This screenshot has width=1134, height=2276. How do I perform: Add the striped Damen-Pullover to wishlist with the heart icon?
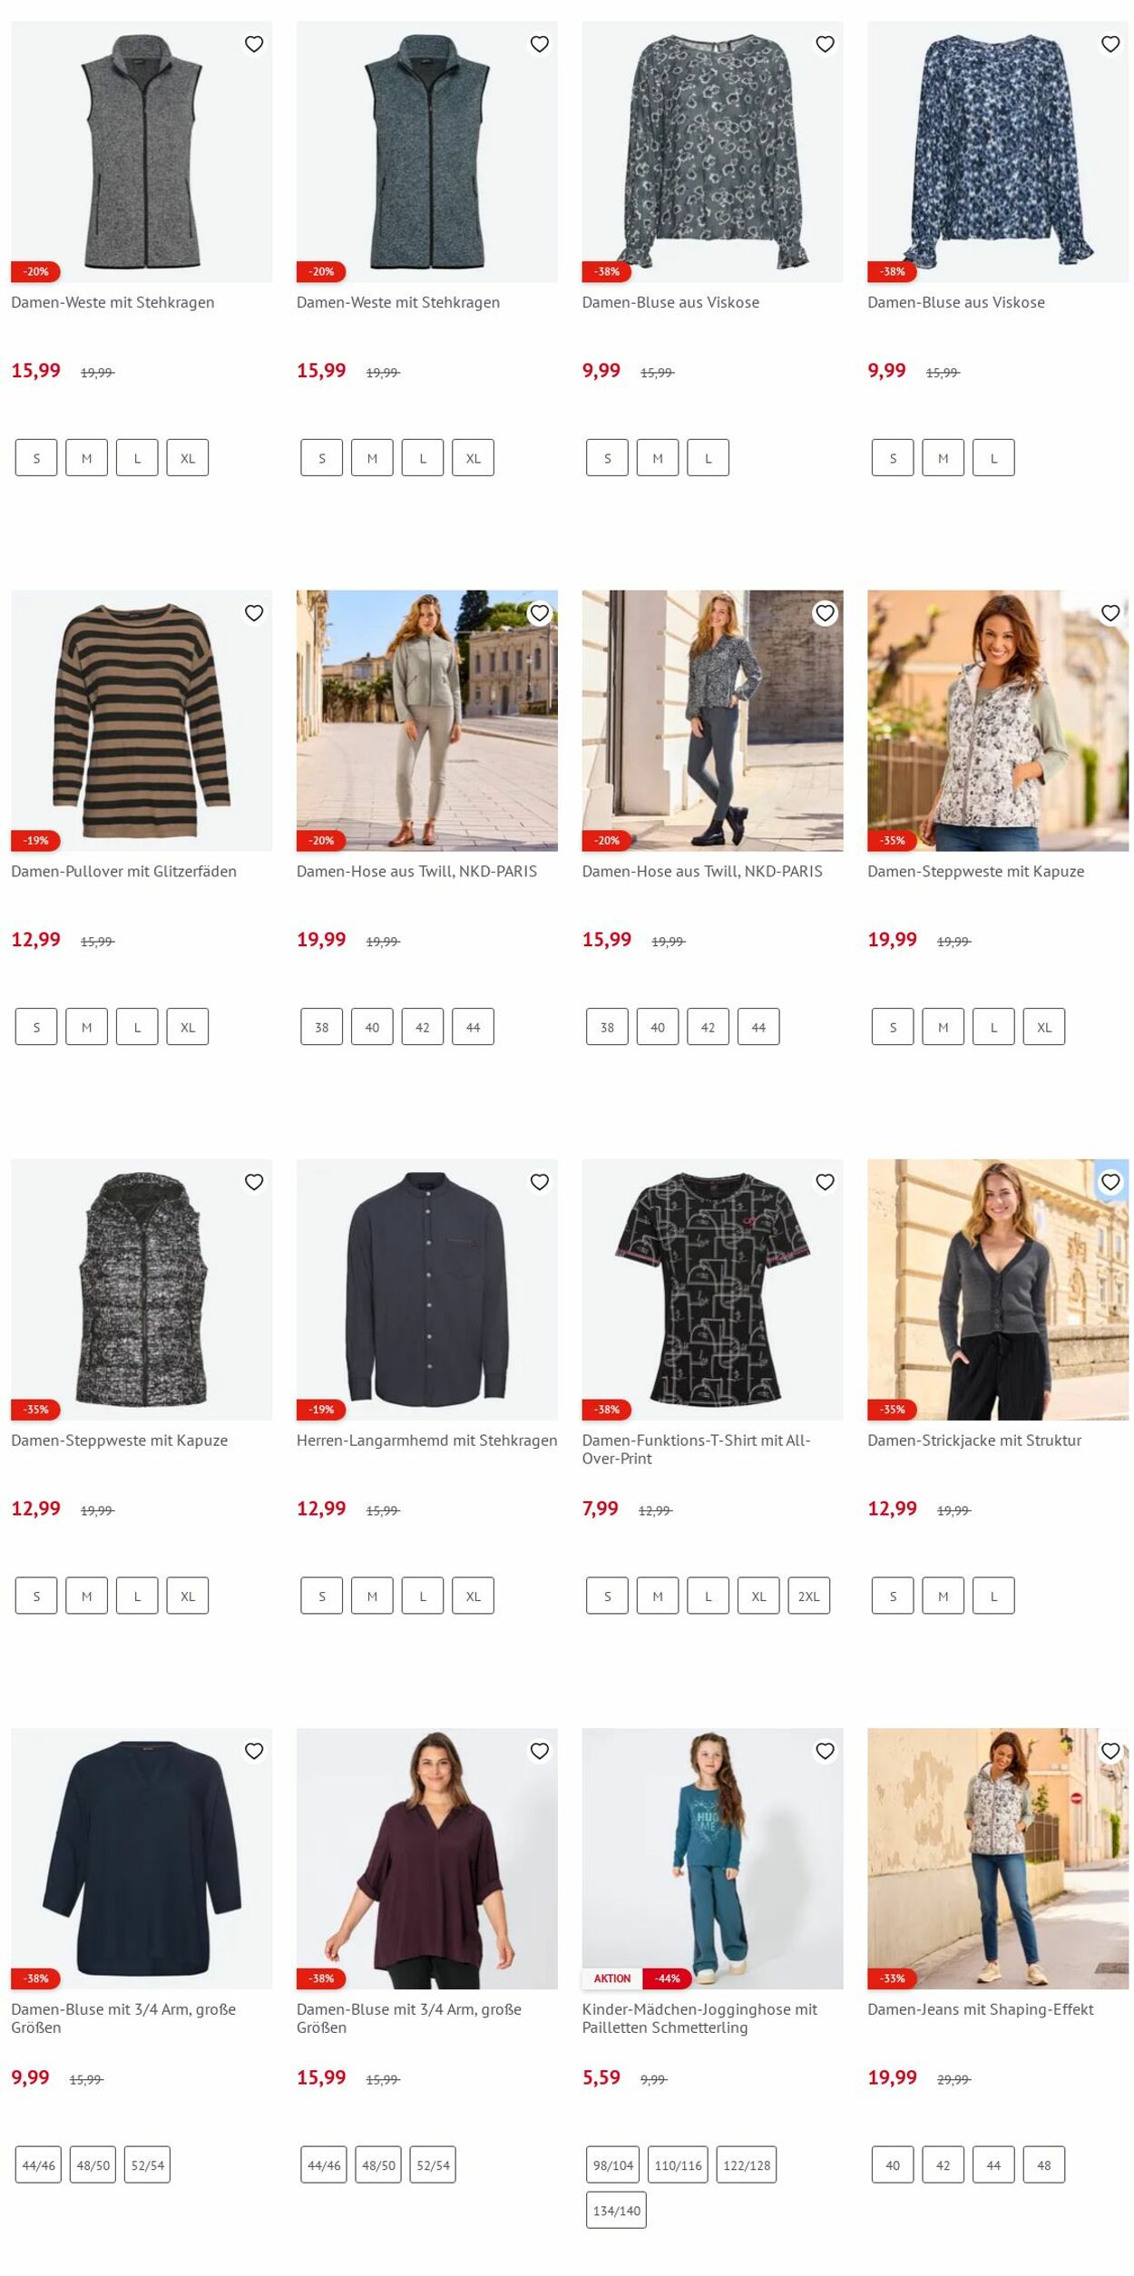point(254,613)
